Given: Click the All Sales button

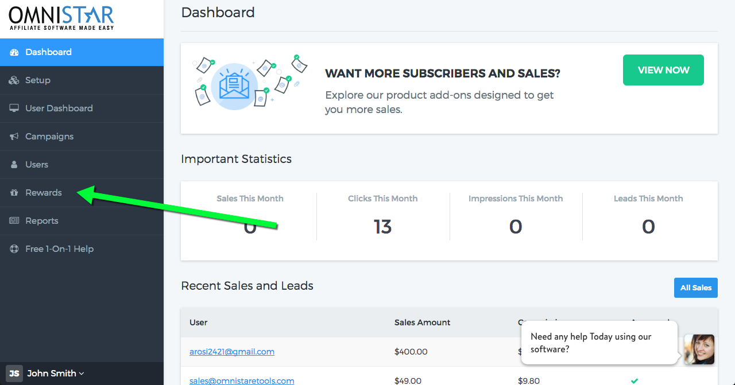Looking at the screenshot, I should (695, 287).
